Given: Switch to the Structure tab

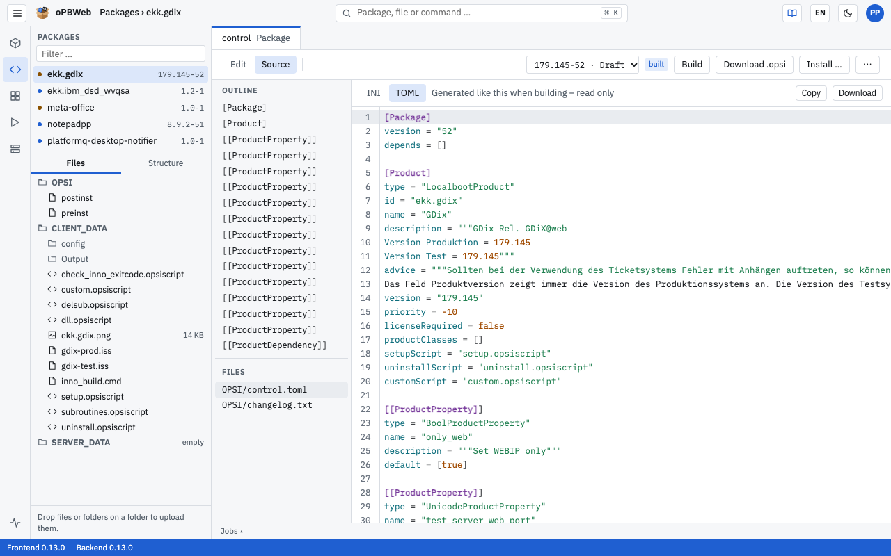Looking at the screenshot, I should pos(166,163).
